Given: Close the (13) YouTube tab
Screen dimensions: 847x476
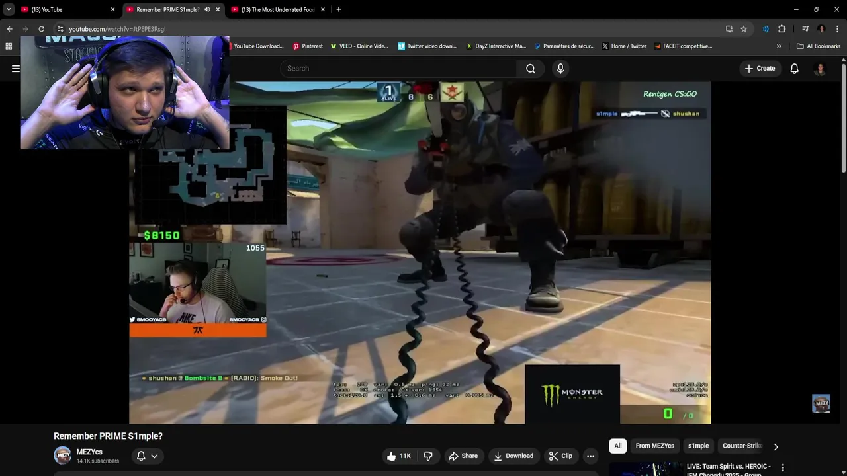Looking at the screenshot, I should point(112,9).
